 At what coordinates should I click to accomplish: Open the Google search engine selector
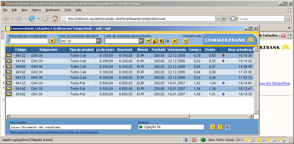pyautogui.click(x=234, y=19)
